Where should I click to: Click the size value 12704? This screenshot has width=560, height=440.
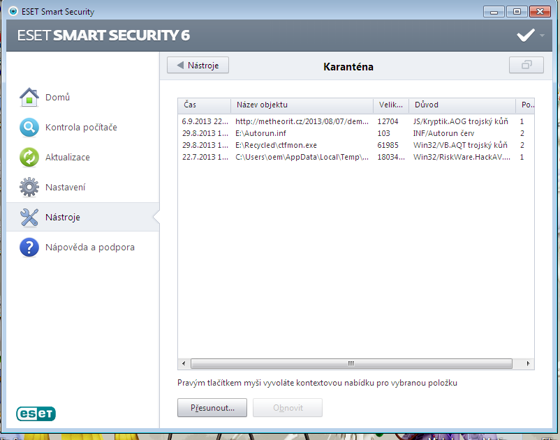[388, 121]
